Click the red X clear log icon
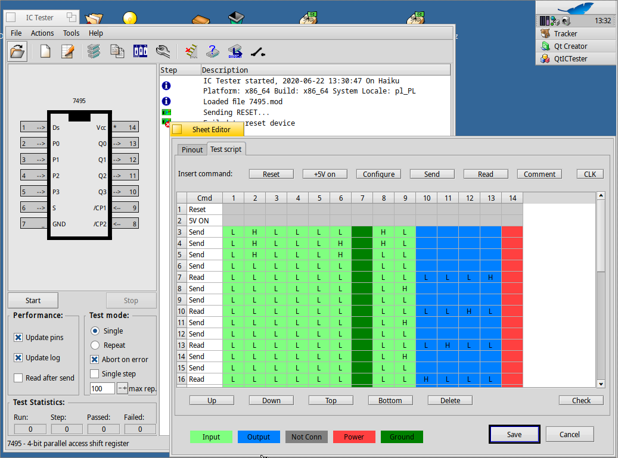 (x=190, y=52)
